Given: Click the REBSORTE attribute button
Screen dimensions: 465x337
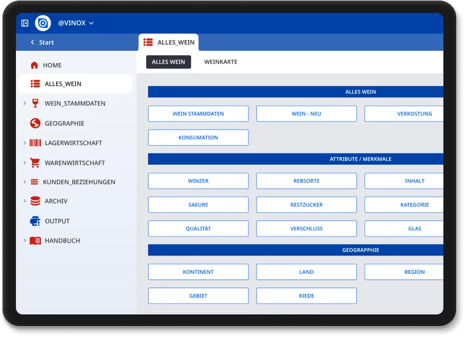Looking at the screenshot, I should [306, 181].
